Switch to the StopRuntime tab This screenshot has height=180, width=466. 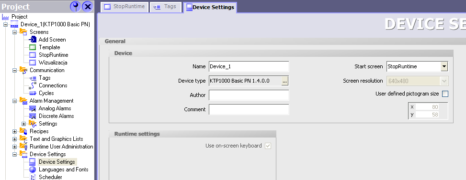tap(125, 7)
